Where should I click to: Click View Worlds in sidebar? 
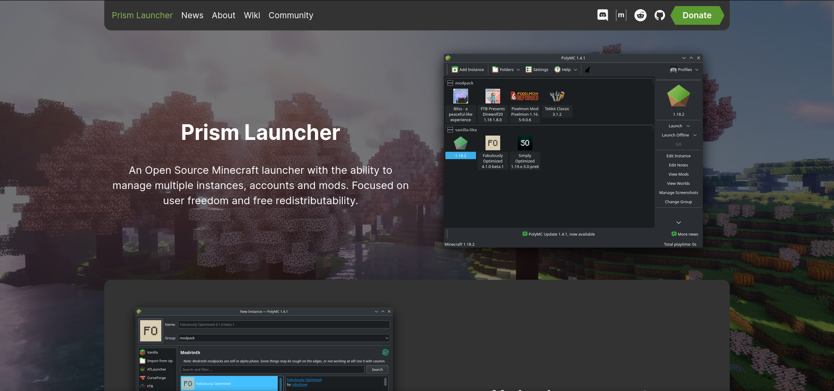pyautogui.click(x=678, y=183)
